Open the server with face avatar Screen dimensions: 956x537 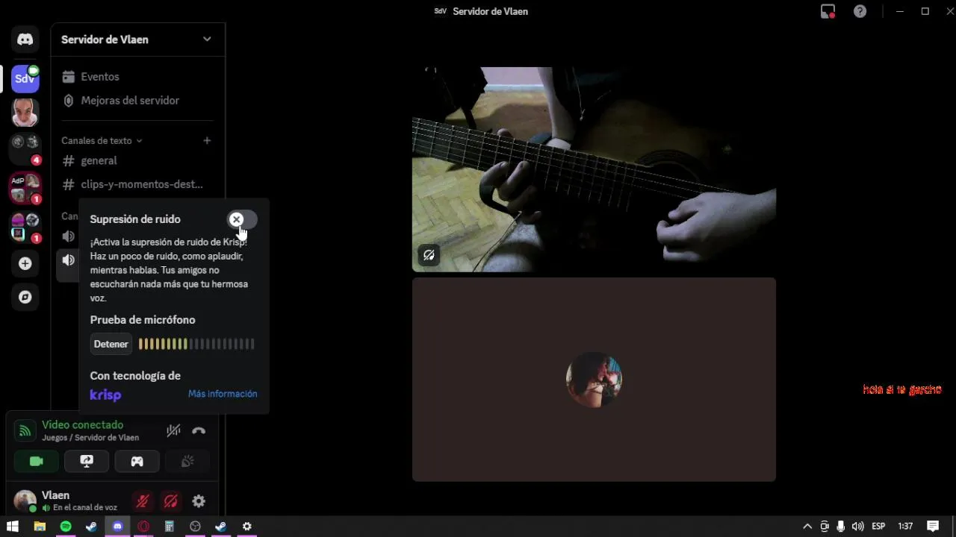coord(25,113)
